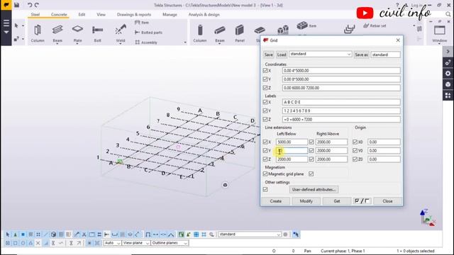Open the View plane dropdown
This screenshot has width=454, height=255.
(x=135, y=243)
